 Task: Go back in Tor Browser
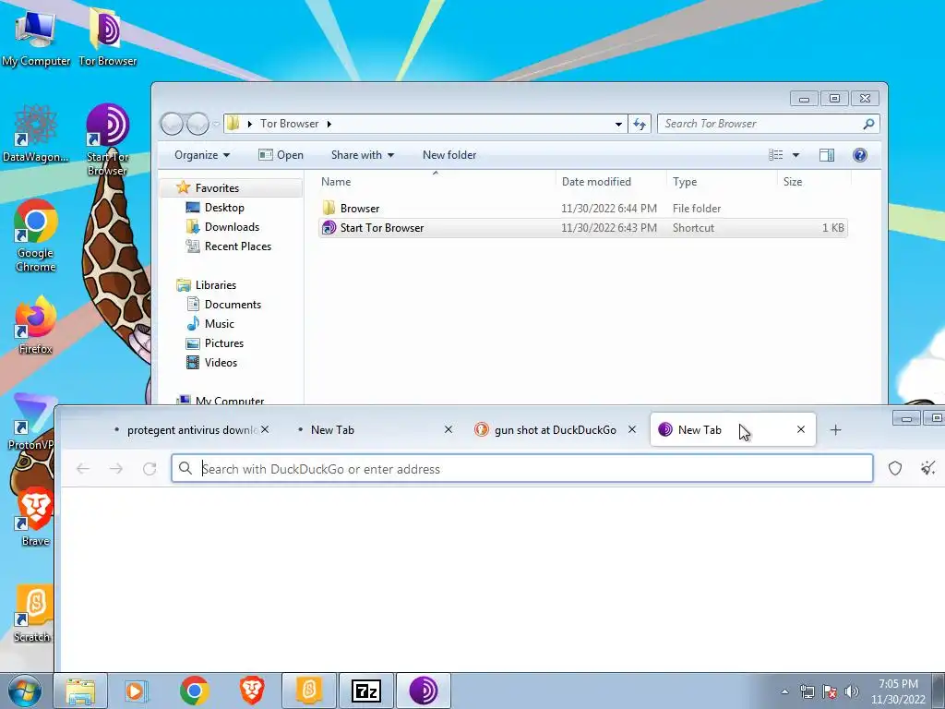pyautogui.click(x=83, y=468)
